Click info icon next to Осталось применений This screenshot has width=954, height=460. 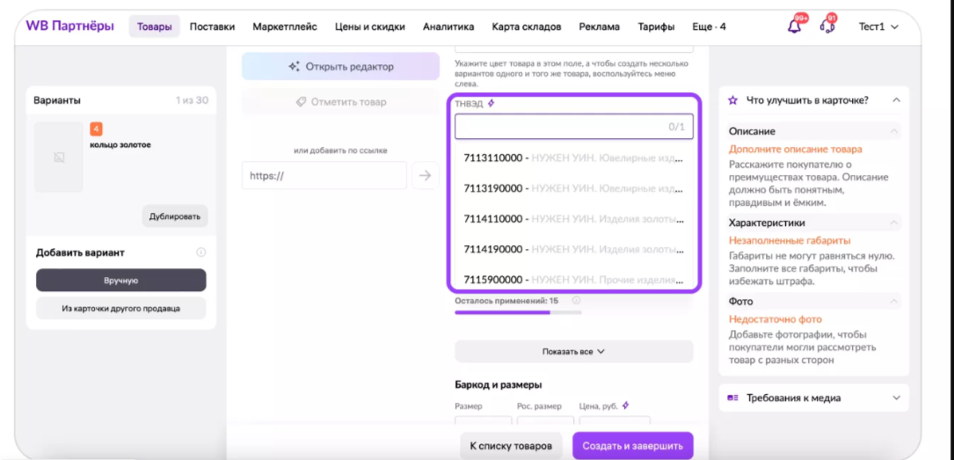point(576,301)
